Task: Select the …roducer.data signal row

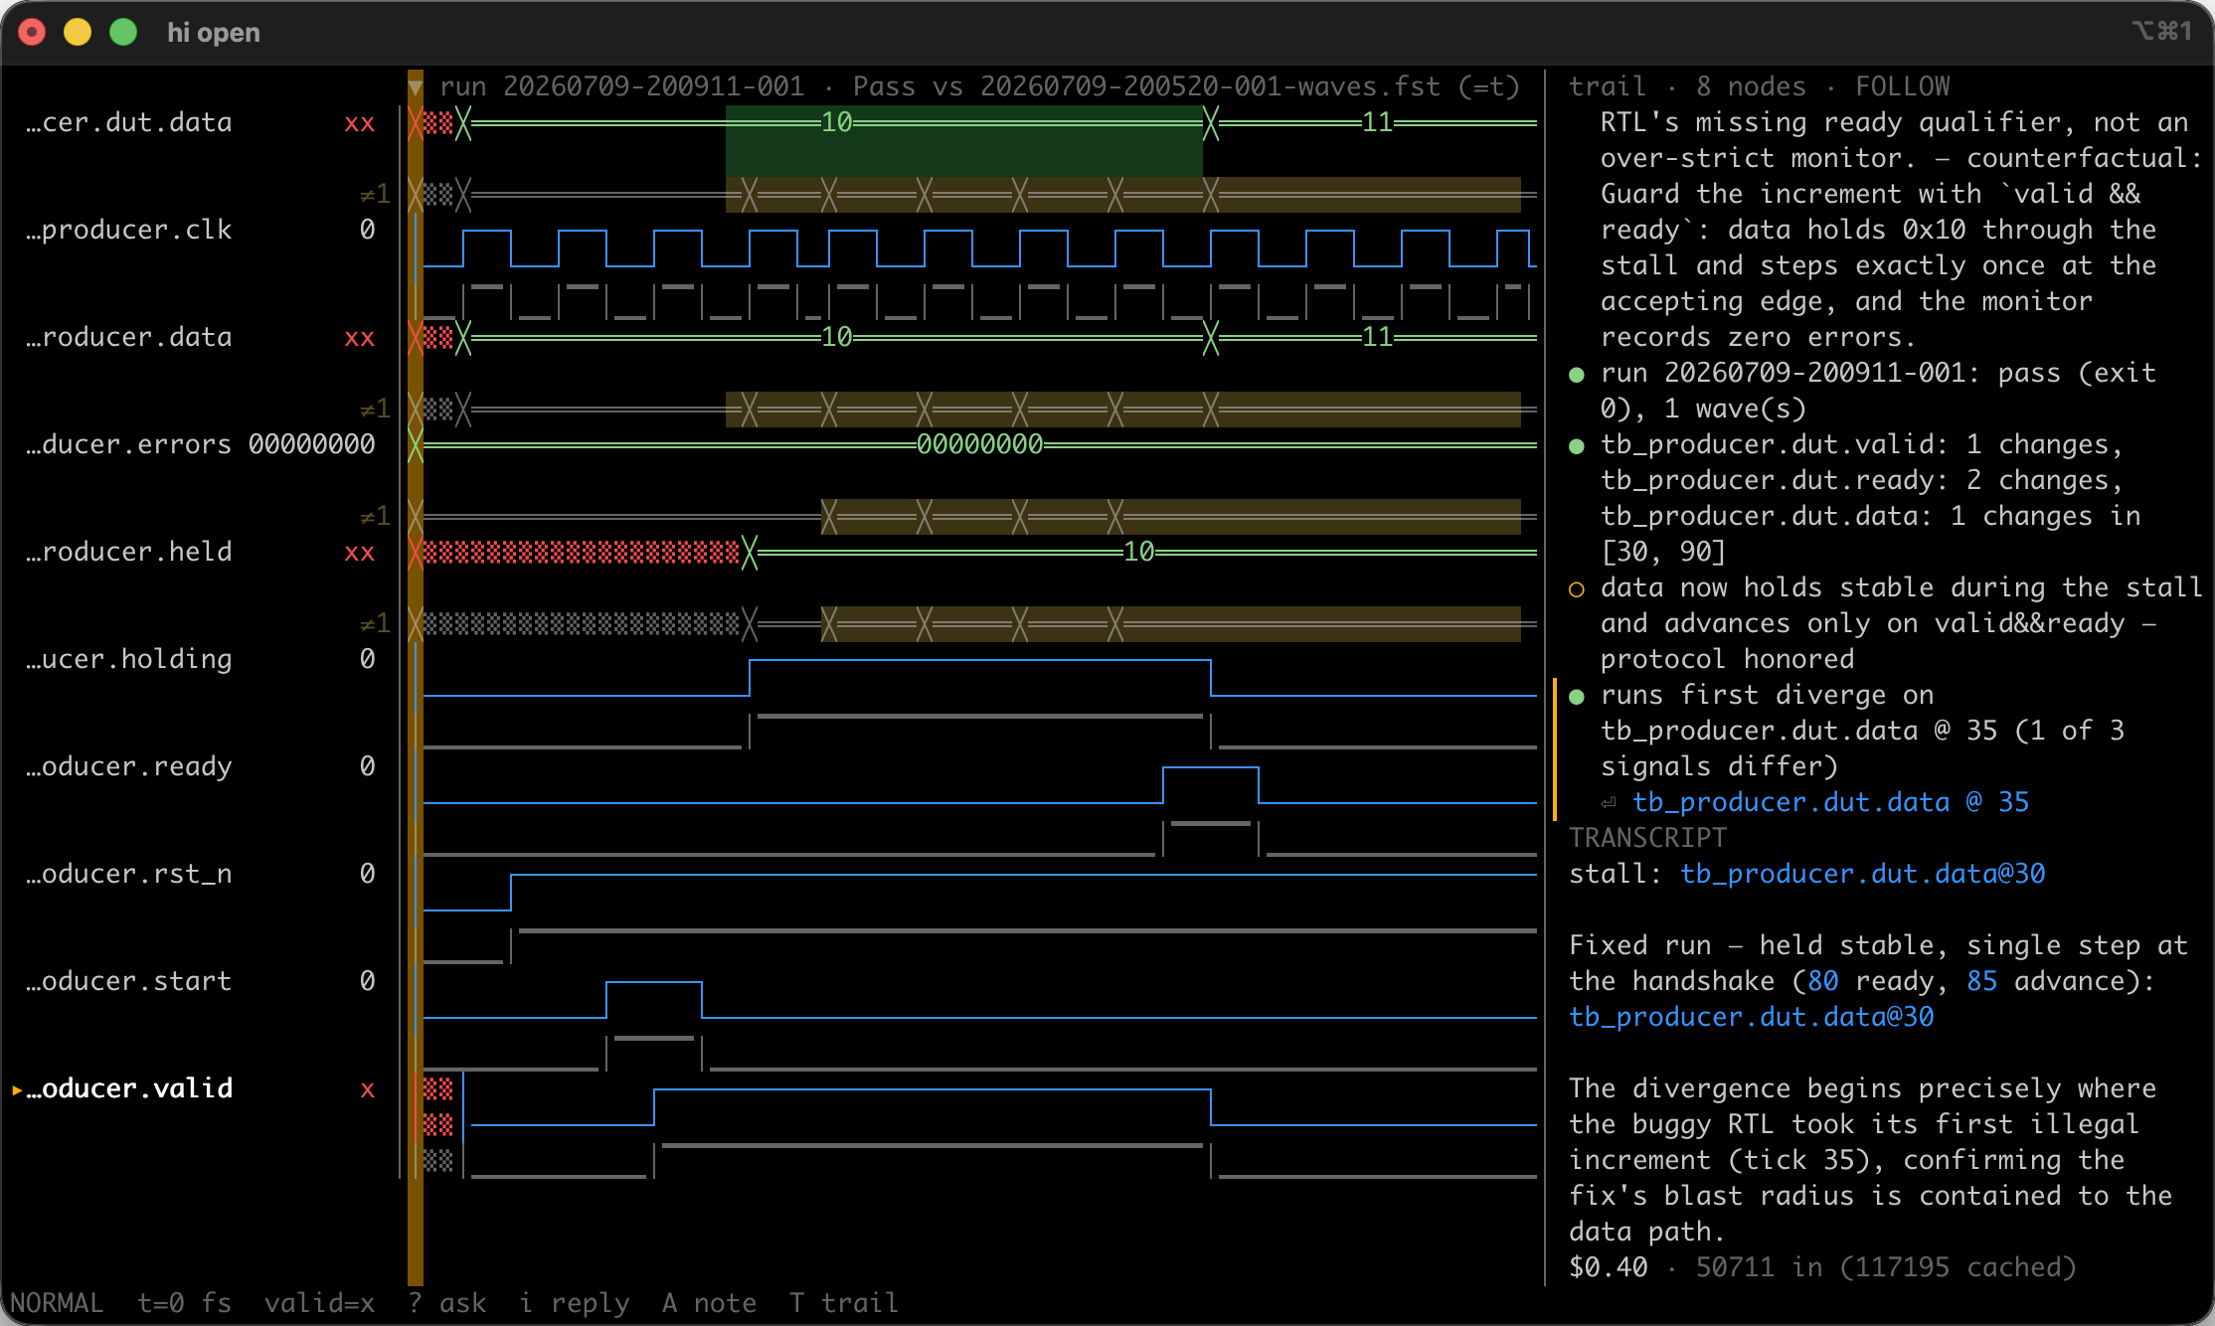Action: tap(201, 338)
